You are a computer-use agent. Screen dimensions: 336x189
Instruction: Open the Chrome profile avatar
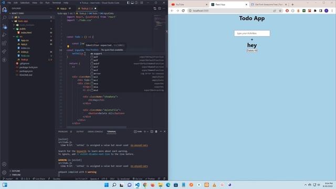(x=327, y=10)
